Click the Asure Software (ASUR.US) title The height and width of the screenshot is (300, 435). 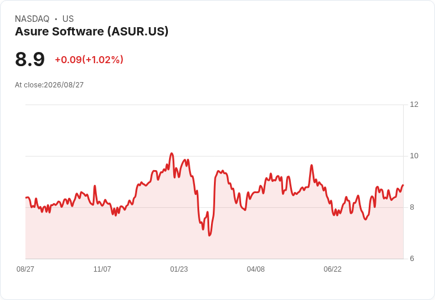point(92,31)
